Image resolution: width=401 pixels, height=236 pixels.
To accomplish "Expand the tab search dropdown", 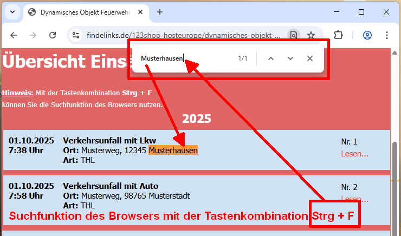I will tap(11, 12).
